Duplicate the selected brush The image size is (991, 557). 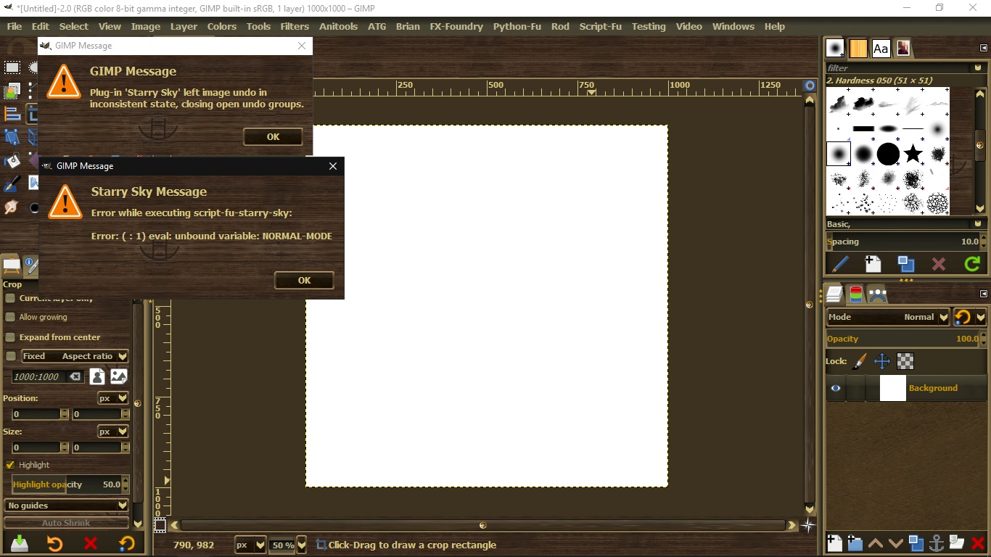click(x=906, y=264)
